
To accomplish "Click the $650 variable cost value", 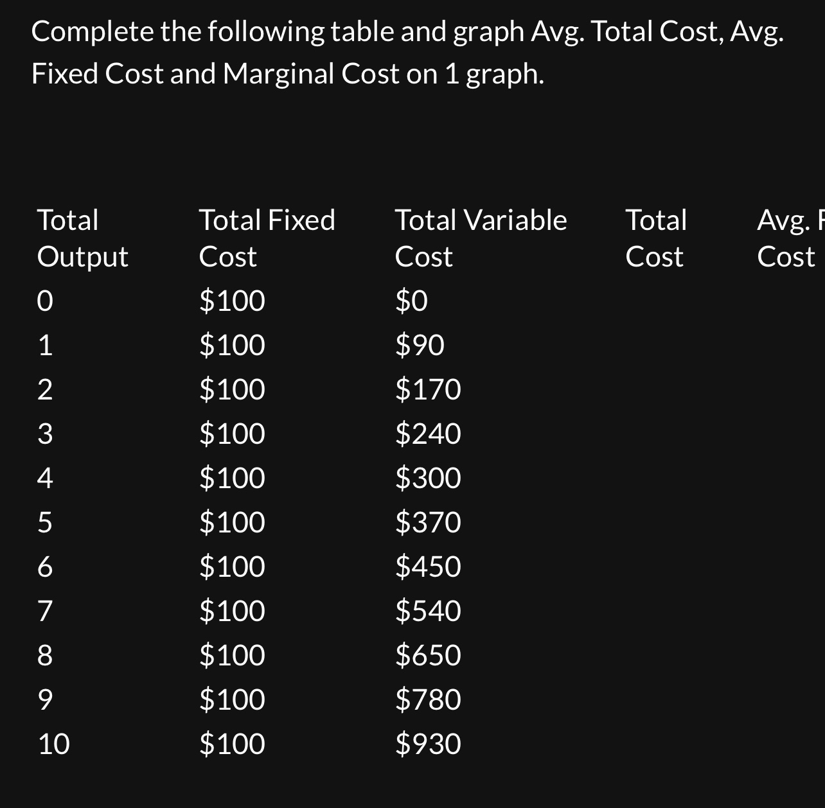I will coord(428,655).
